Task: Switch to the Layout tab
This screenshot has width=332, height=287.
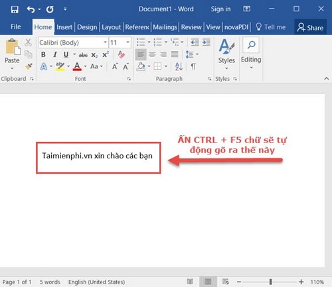Action: [111, 27]
